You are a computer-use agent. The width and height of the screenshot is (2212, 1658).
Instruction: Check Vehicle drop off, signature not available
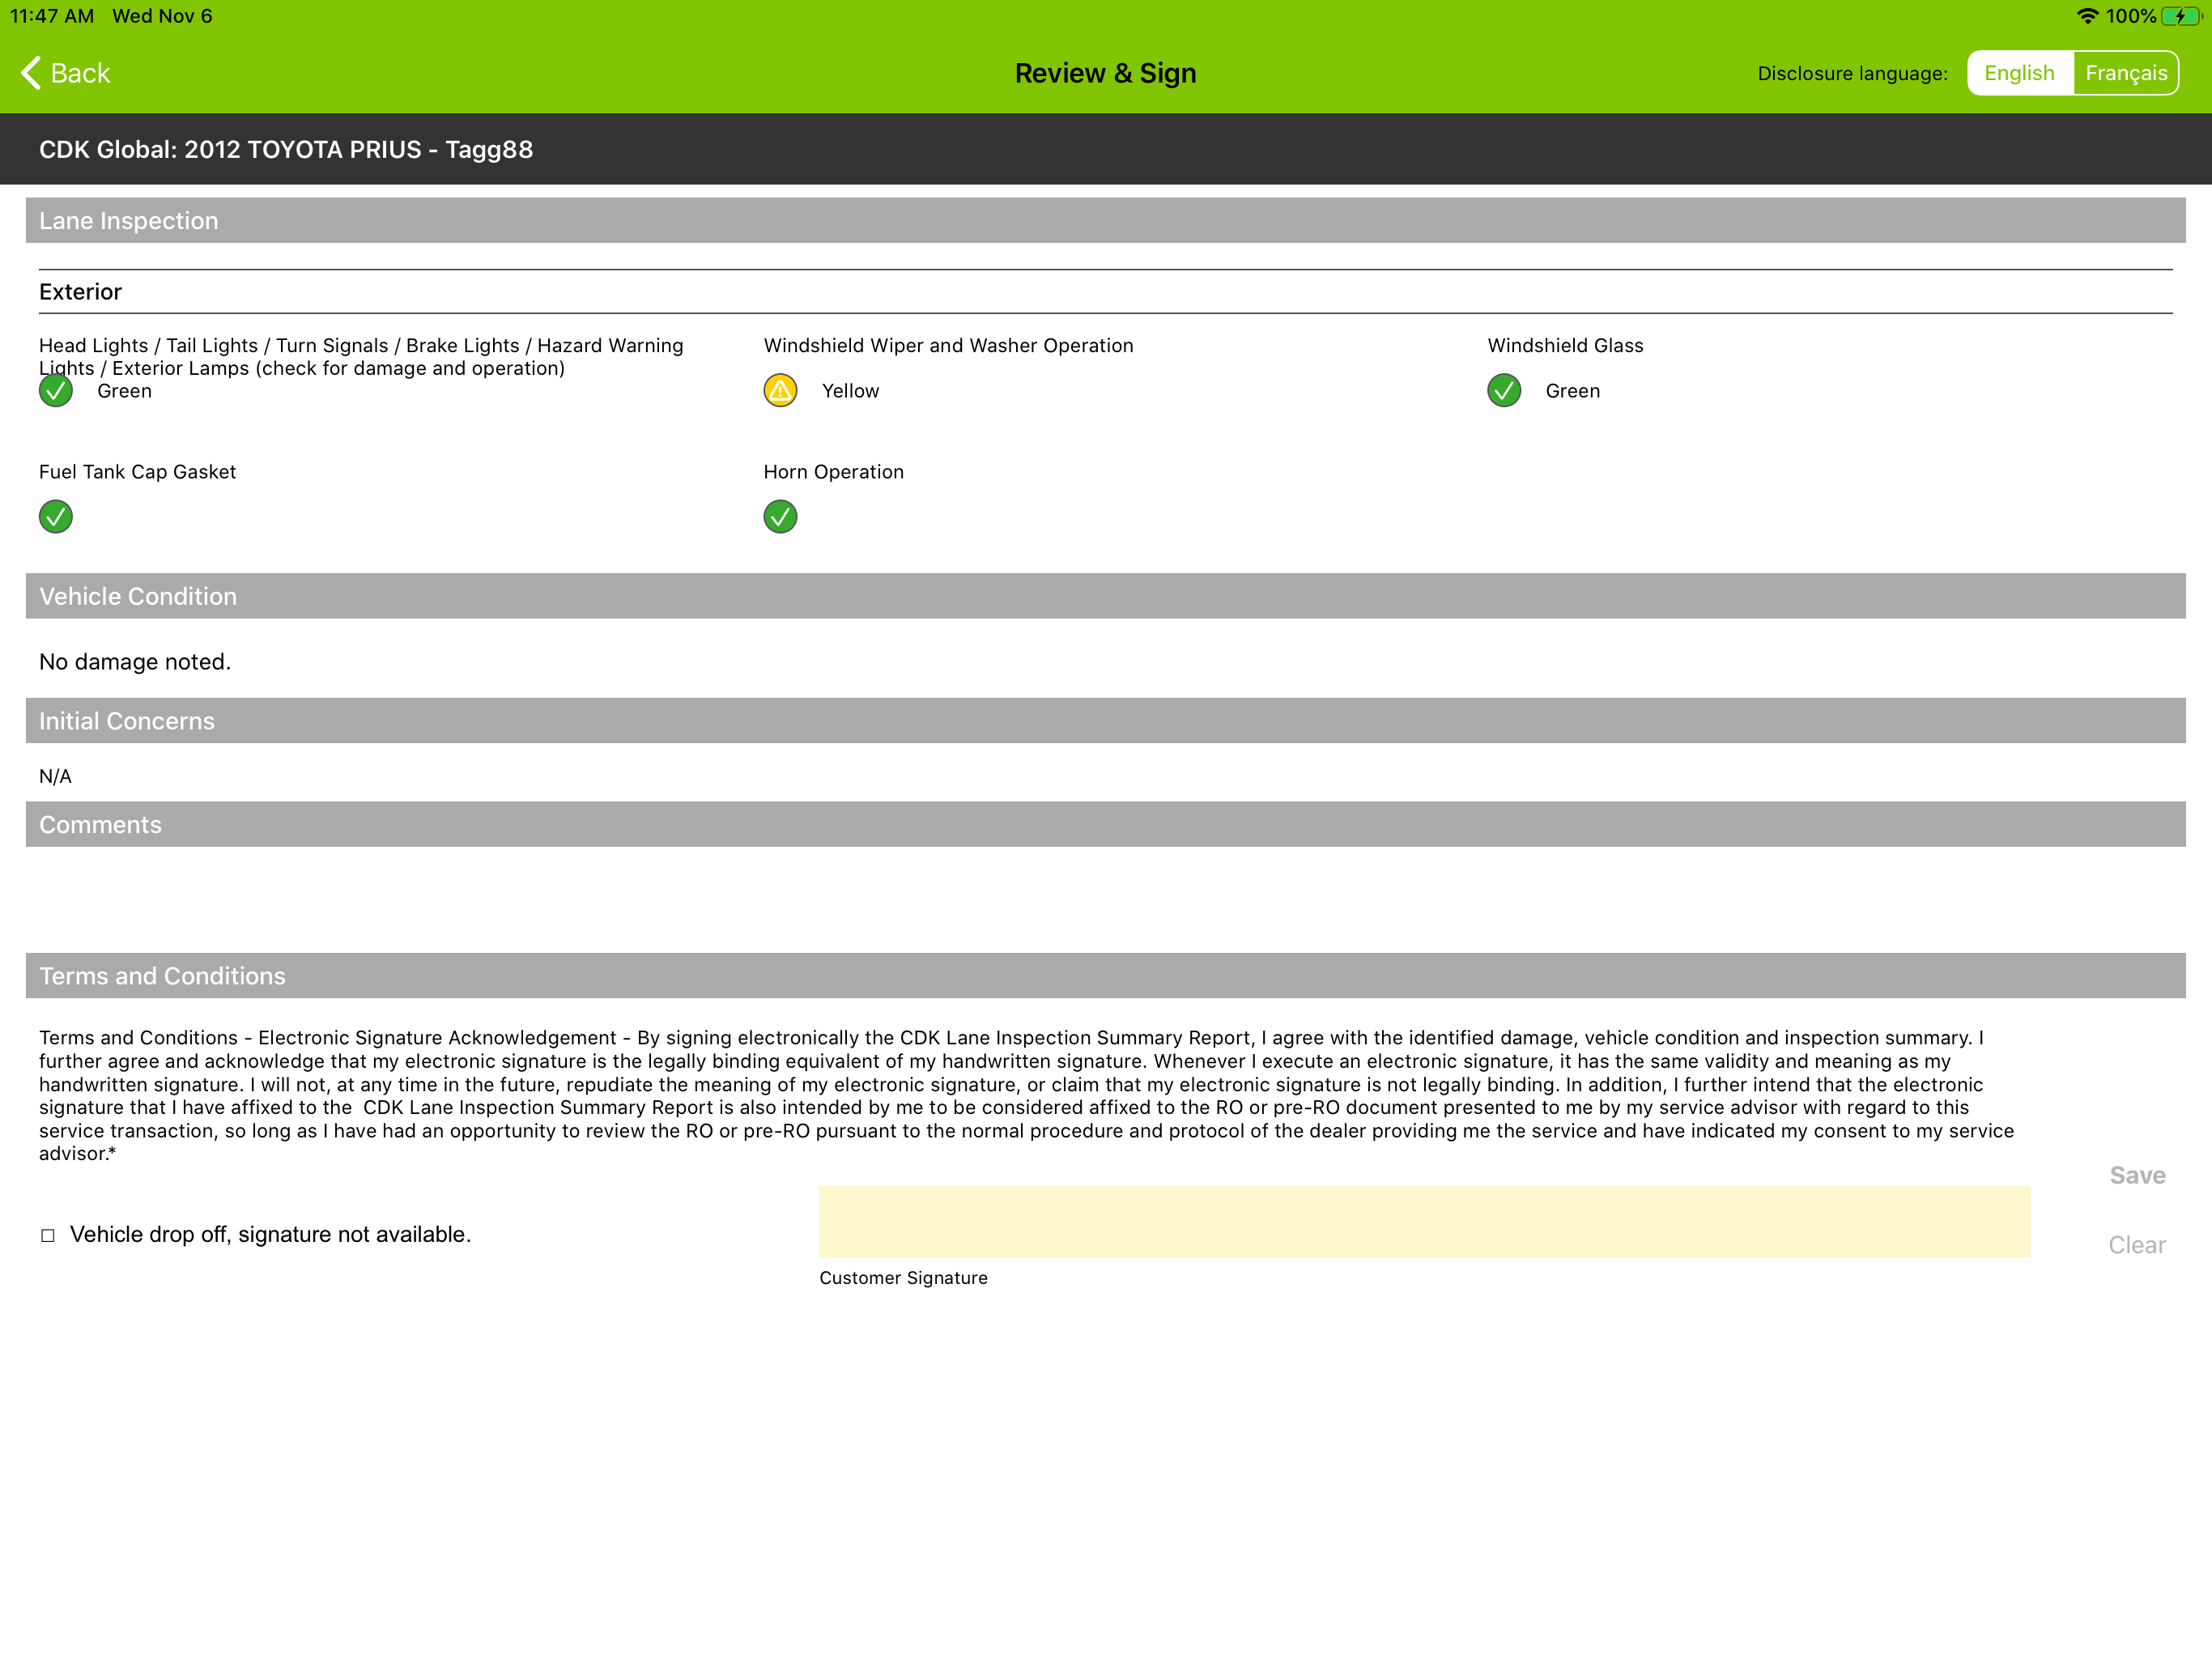48,1235
